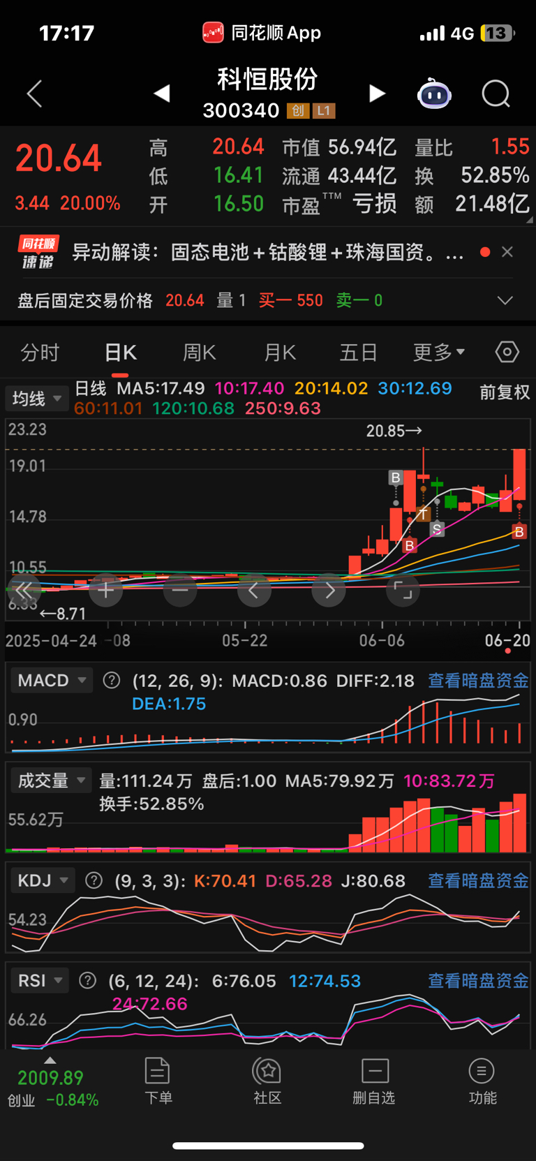
Task: Zoom out the K-line with minus
Action: tap(180, 590)
